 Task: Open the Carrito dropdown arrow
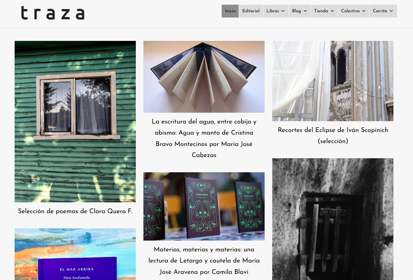tap(391, 11)
